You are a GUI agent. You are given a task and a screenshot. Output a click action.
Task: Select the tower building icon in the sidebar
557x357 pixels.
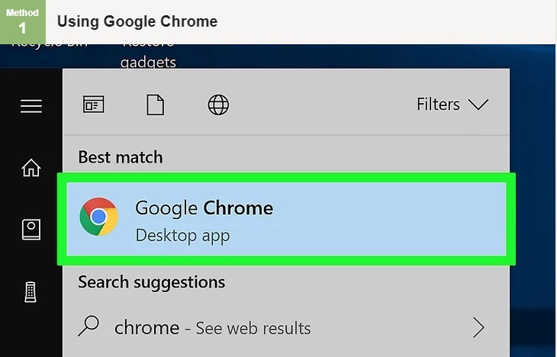coord(31,292)
